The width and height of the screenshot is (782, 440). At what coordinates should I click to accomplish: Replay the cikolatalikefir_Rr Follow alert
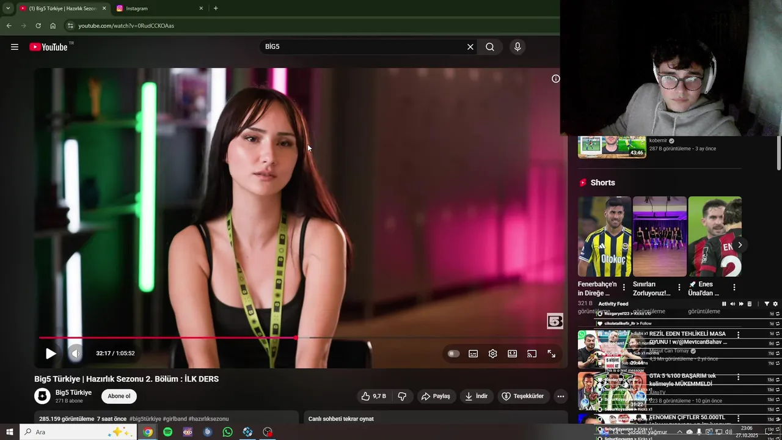[778, 323]
